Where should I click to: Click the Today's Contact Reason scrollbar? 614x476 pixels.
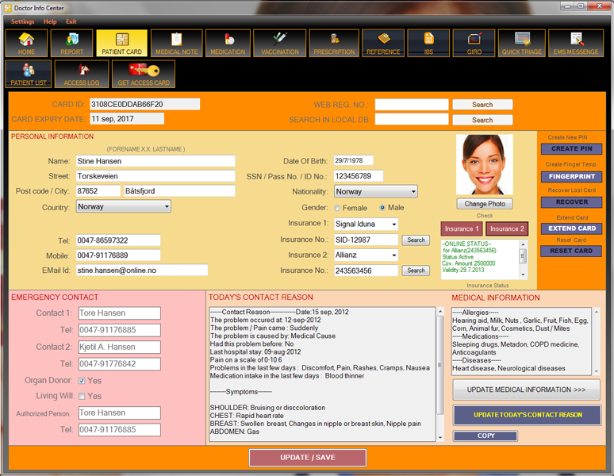(x=440, y=373)
